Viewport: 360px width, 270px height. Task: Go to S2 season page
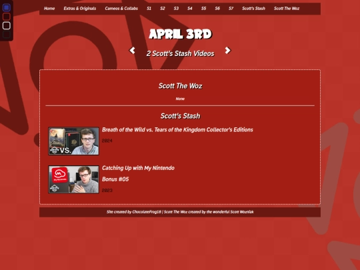click(163, 9)
